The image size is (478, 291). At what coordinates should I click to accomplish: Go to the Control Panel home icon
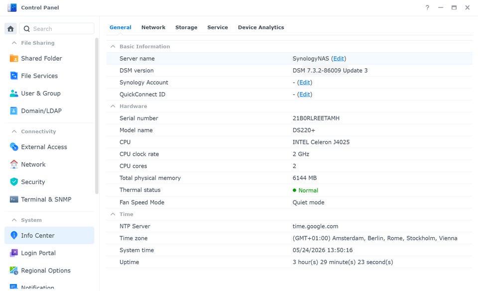pos(10,29)
